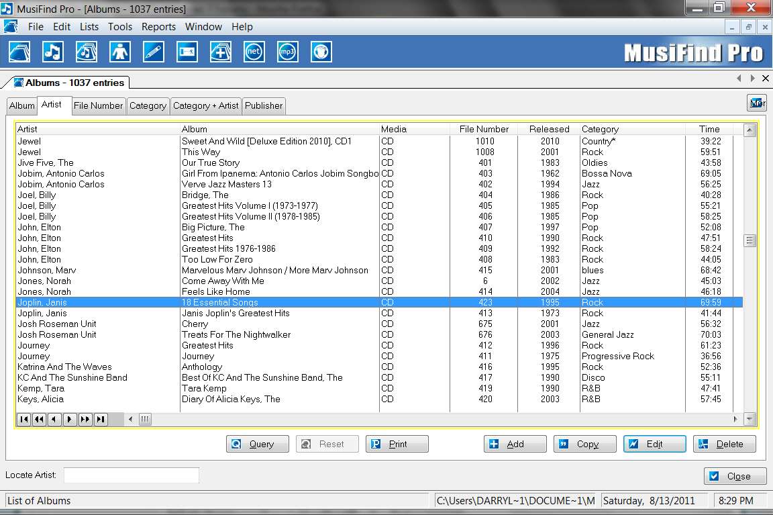Select the 'Diary Of Alicia Keys, The' row
Viewport: 773px width, 515px height.
pyautogui.click(x=378, y=399)
